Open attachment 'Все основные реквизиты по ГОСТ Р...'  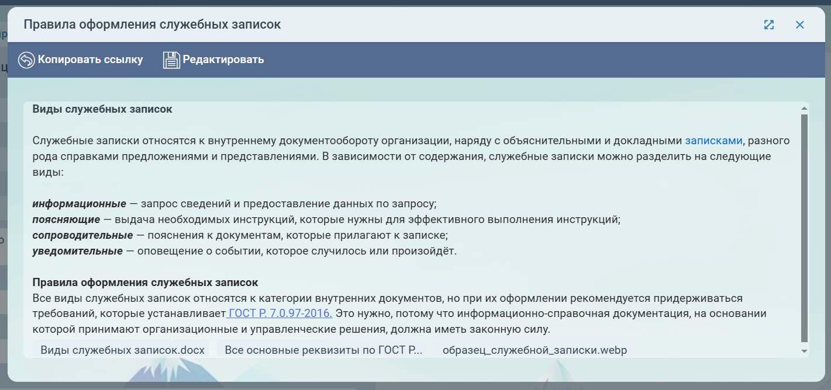[x=323, y=350]
